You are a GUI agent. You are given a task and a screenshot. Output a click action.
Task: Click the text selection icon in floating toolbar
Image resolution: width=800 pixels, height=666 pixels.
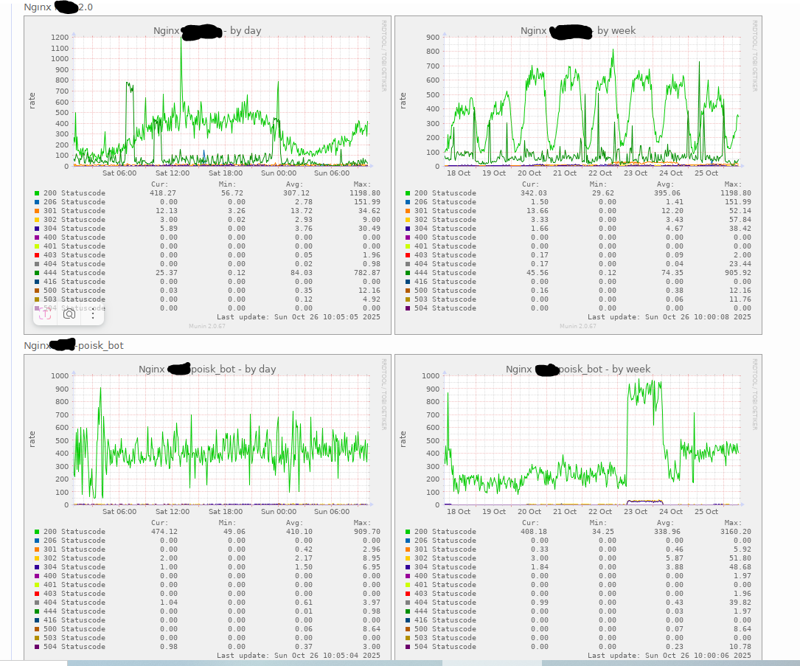point(44,313)
